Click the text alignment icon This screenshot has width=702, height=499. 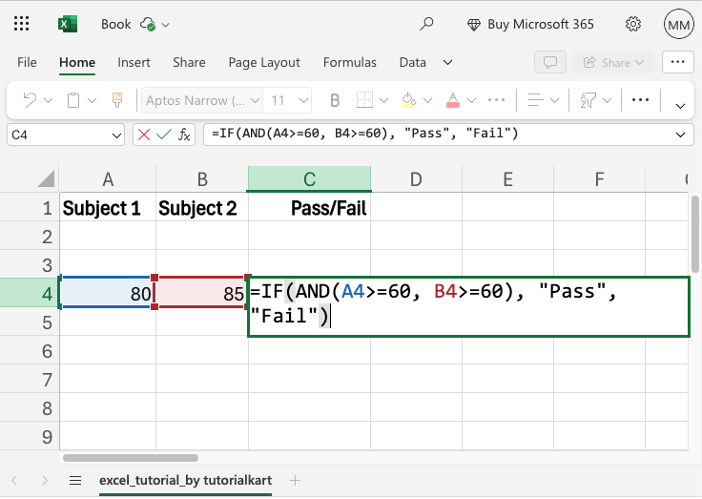[535, 100]
